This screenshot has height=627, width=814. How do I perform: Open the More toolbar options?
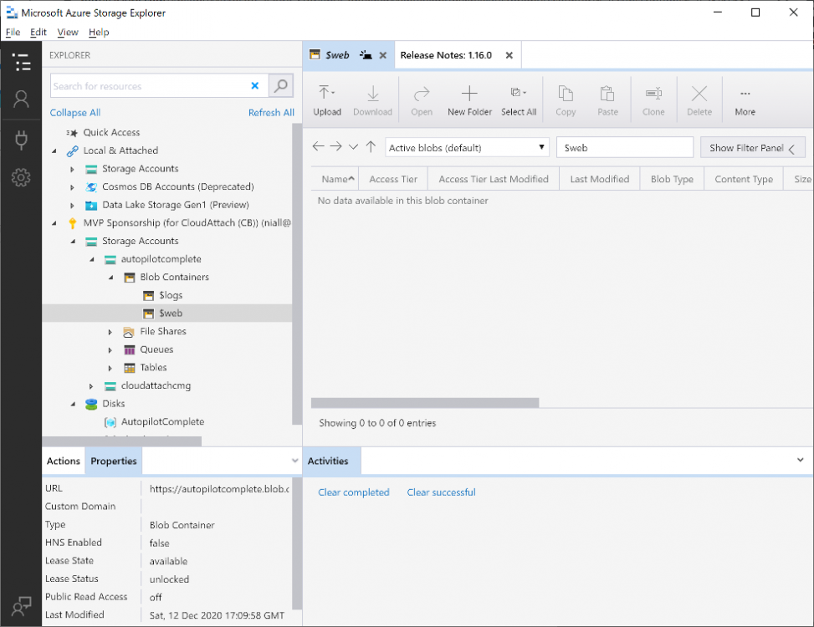(745, 100)
